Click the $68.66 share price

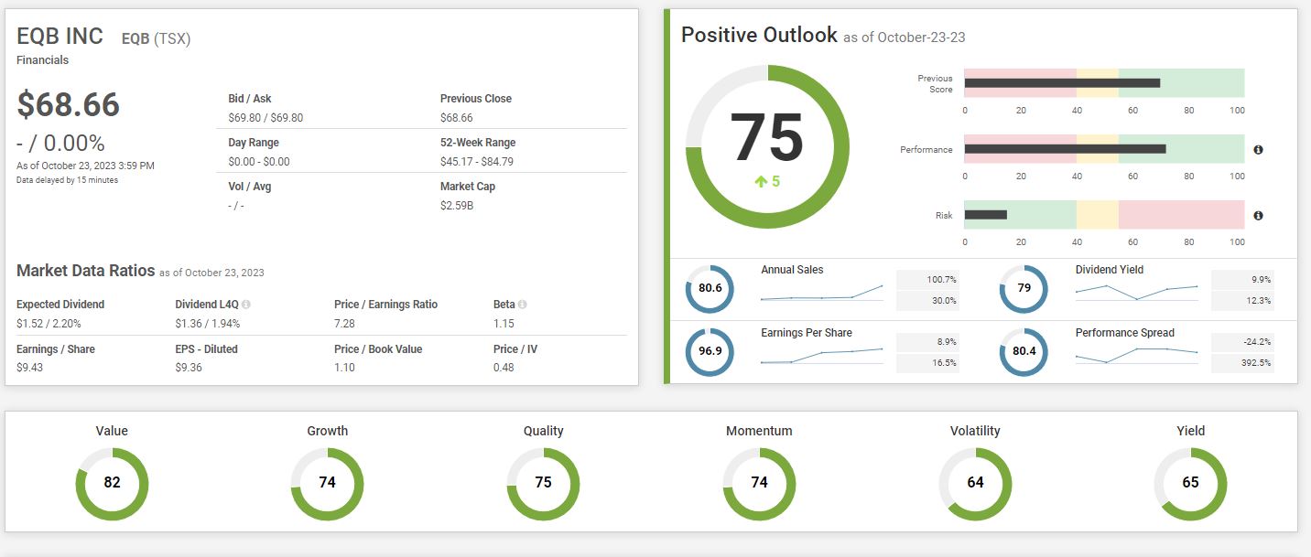coord(69,104)
